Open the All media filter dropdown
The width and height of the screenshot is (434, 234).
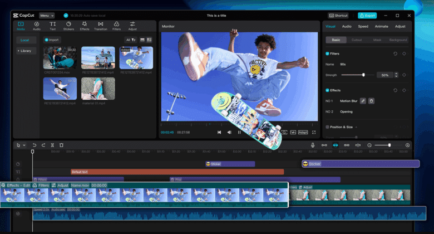coord(130,40)
